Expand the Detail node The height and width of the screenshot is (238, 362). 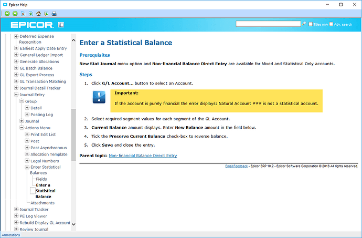pos(27,108)
